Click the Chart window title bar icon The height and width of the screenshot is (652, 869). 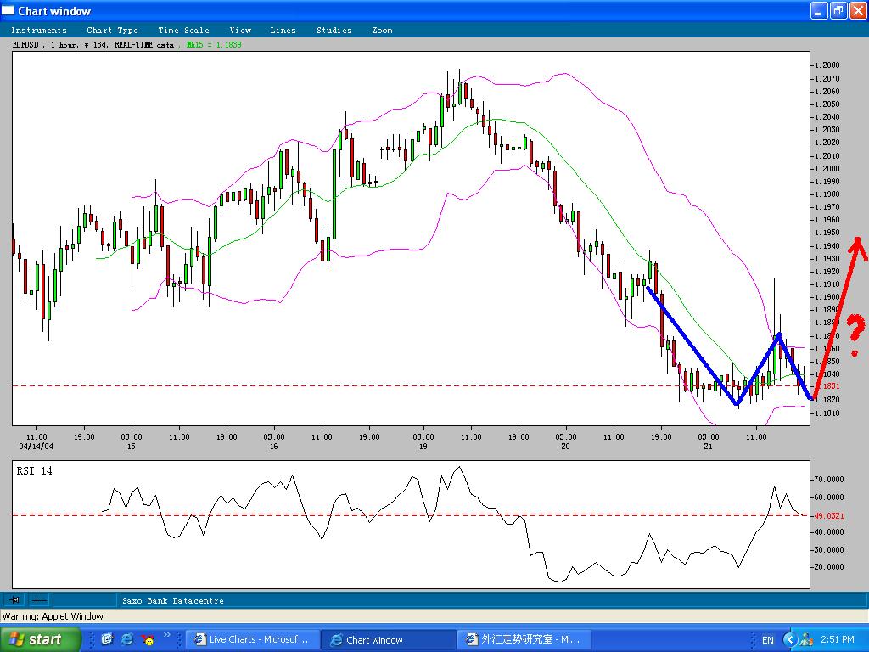click(x=8, y=10)
